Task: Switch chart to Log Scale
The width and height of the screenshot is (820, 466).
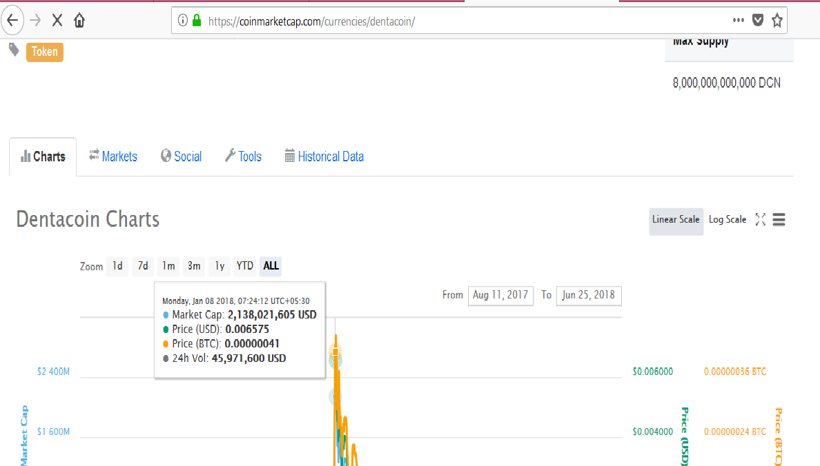Action: [x=728, y=220]
